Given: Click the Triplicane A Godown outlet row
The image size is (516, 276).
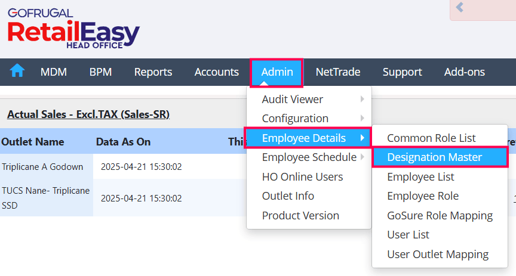Looking at the screenshot, I should [42, 166].
